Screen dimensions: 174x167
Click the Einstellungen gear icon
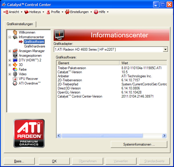(x=67, y=12)
